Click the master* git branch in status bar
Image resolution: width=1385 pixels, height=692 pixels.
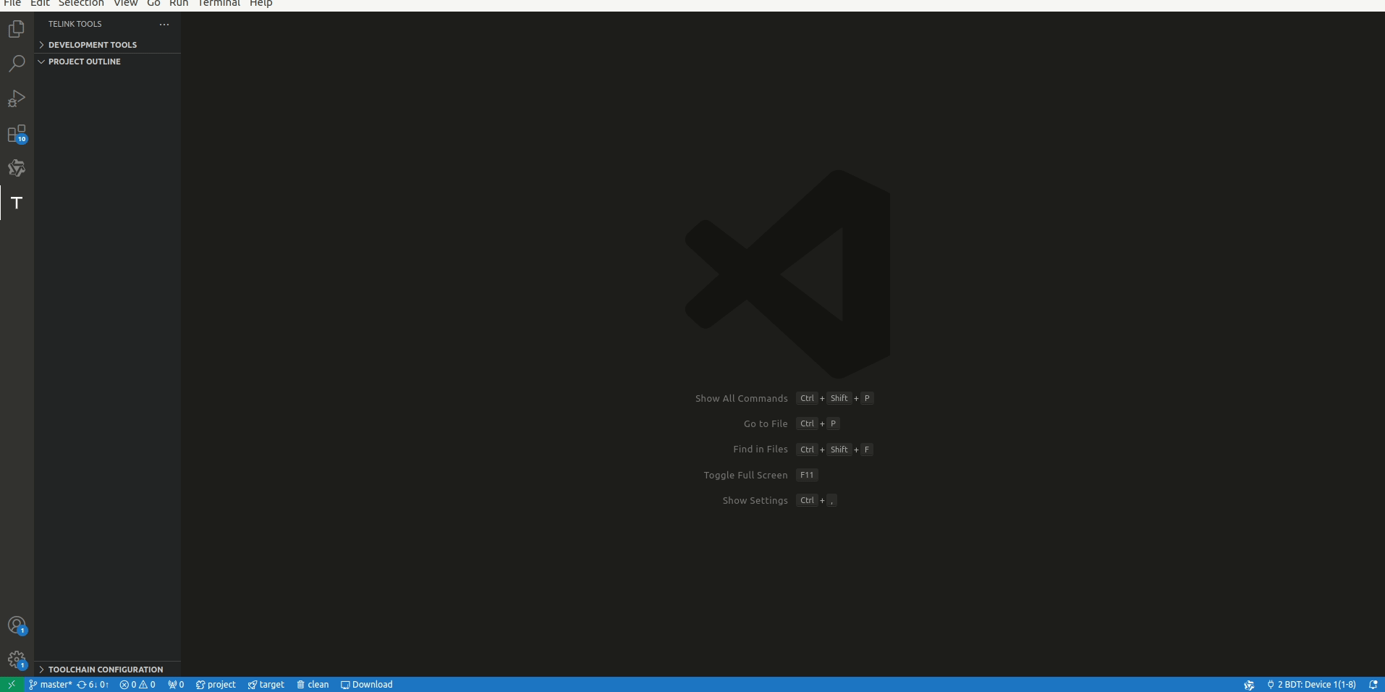(50, 685)
